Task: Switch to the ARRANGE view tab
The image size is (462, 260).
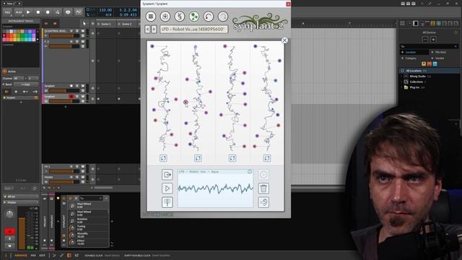Action: click(x=21, y=256)
